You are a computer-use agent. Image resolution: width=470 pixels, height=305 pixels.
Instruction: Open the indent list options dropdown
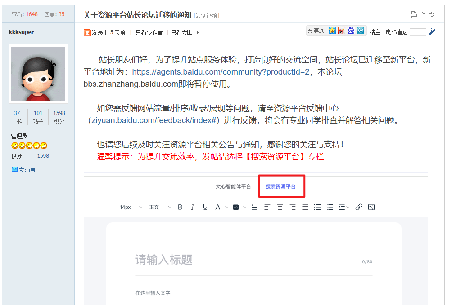coord(344,207)
